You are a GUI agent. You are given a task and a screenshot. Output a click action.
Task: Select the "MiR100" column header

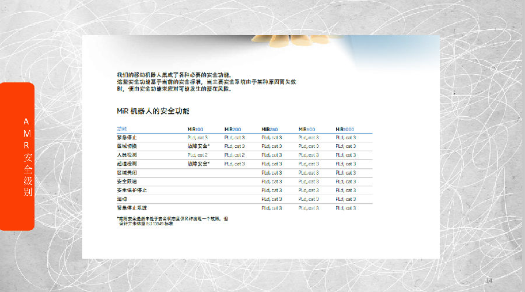(195, 129)
